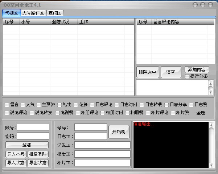Click the 开始刷 button
The image size is (218, 174).
[119, 132]
